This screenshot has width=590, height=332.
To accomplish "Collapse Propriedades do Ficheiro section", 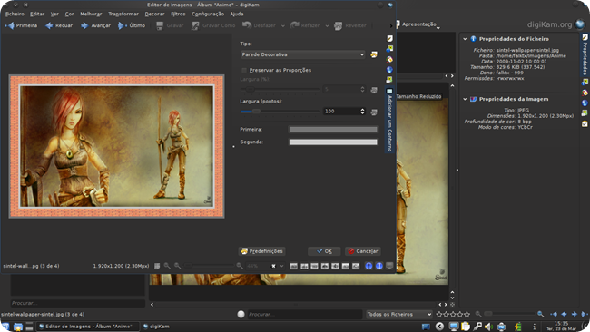I will (465, 39).
